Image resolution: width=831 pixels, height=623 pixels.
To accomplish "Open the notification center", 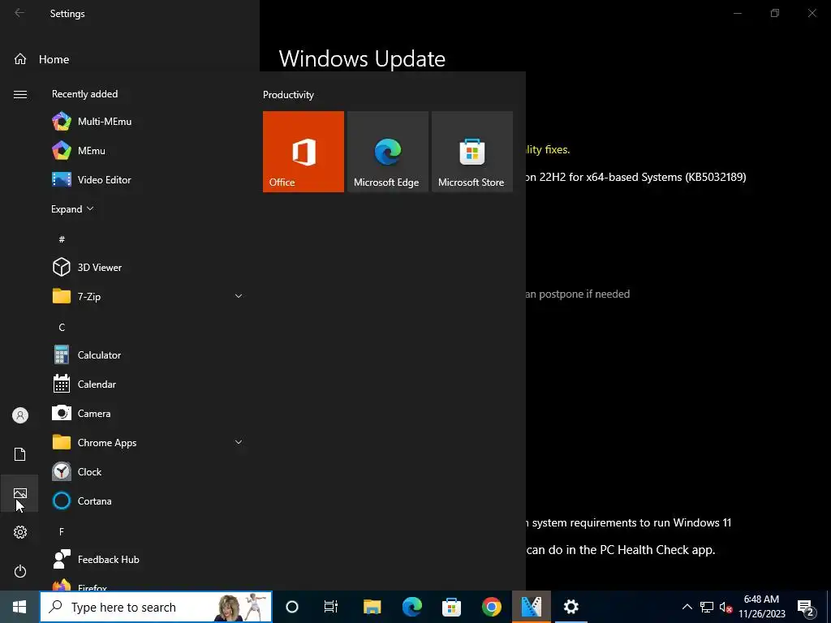I will tap(806, 607).
